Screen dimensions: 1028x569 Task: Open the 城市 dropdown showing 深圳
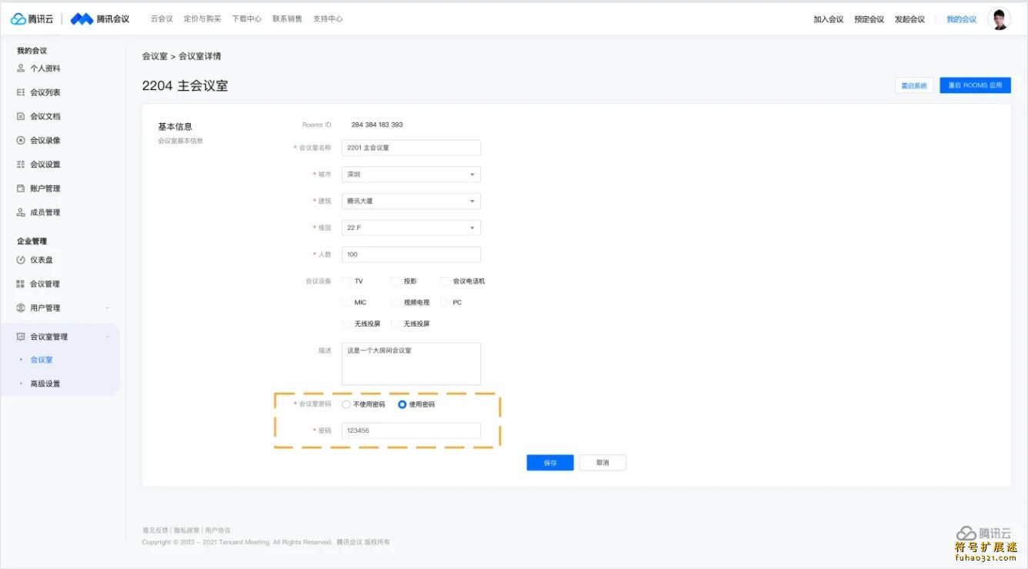tap(411, 175)
